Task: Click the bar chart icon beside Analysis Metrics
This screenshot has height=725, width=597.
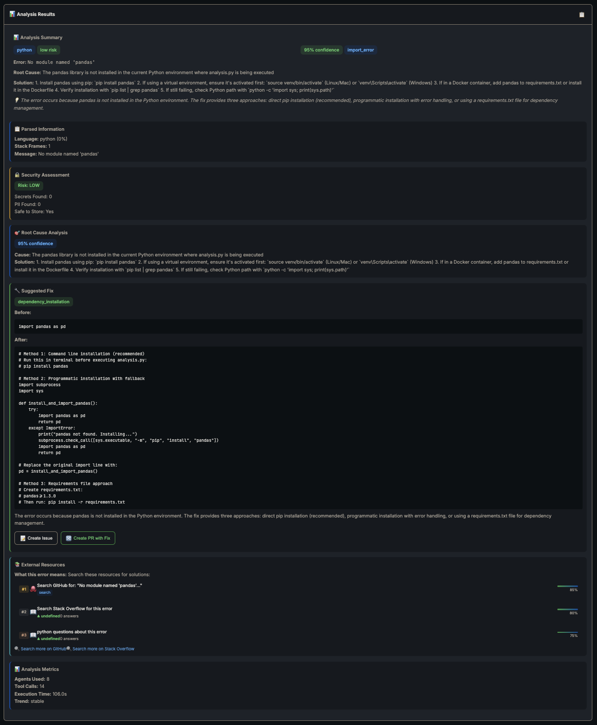Action: [x=17, y=669]
